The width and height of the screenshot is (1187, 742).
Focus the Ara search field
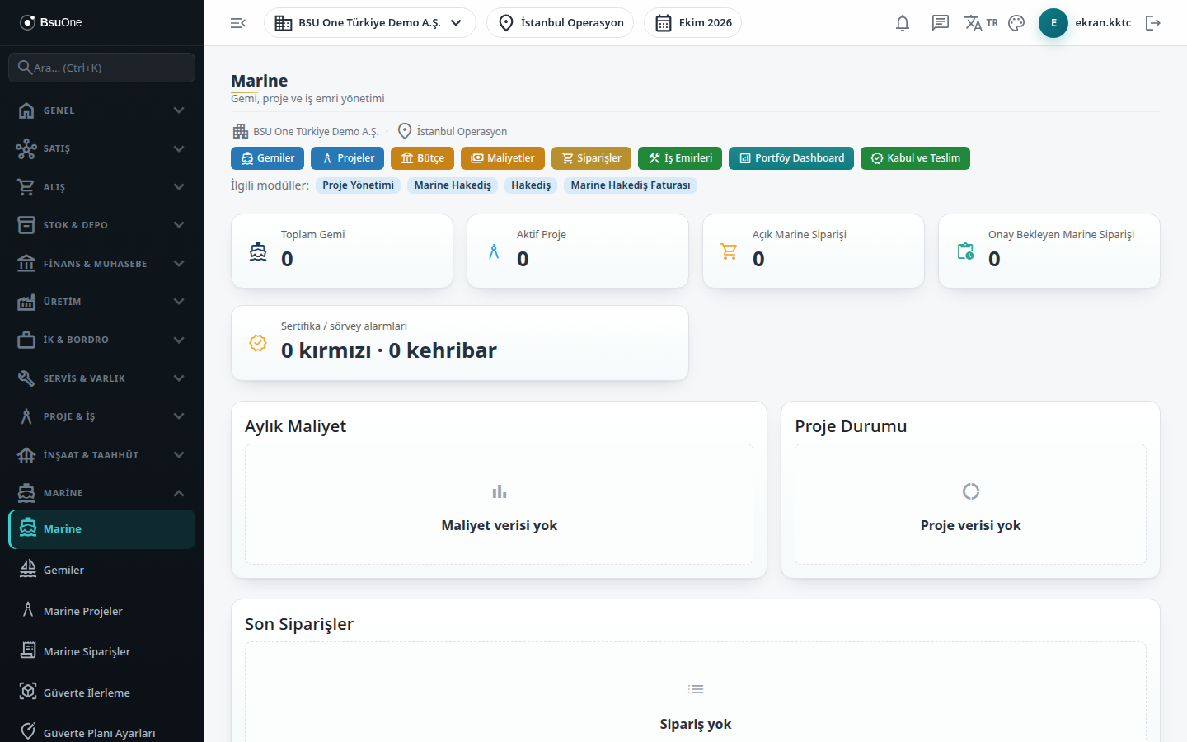click(102, 68)
